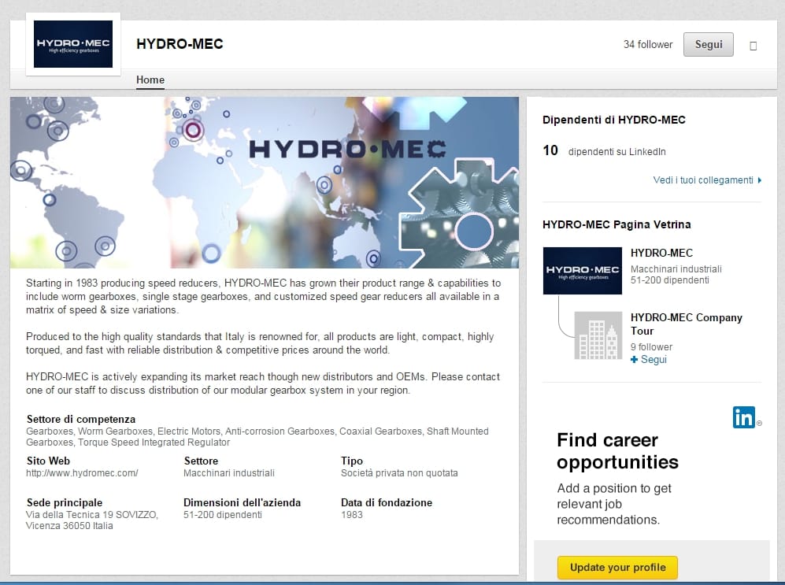Click the Data di fondazione label

[387, 502]
